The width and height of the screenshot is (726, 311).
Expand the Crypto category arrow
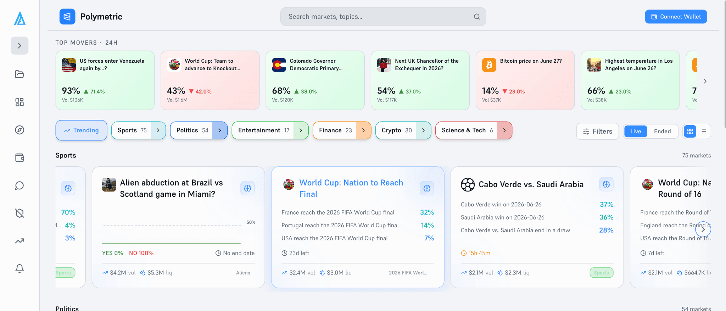click(423, 130)
